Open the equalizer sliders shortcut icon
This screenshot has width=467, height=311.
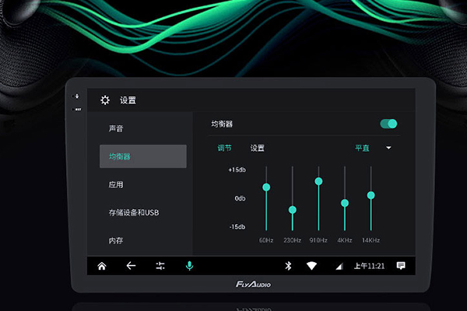[x=160, y=266]
